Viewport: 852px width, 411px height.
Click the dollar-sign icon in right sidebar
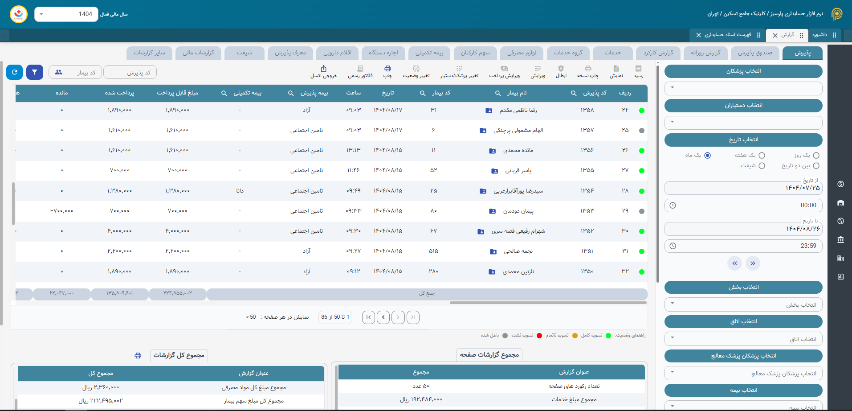(840, 184)
